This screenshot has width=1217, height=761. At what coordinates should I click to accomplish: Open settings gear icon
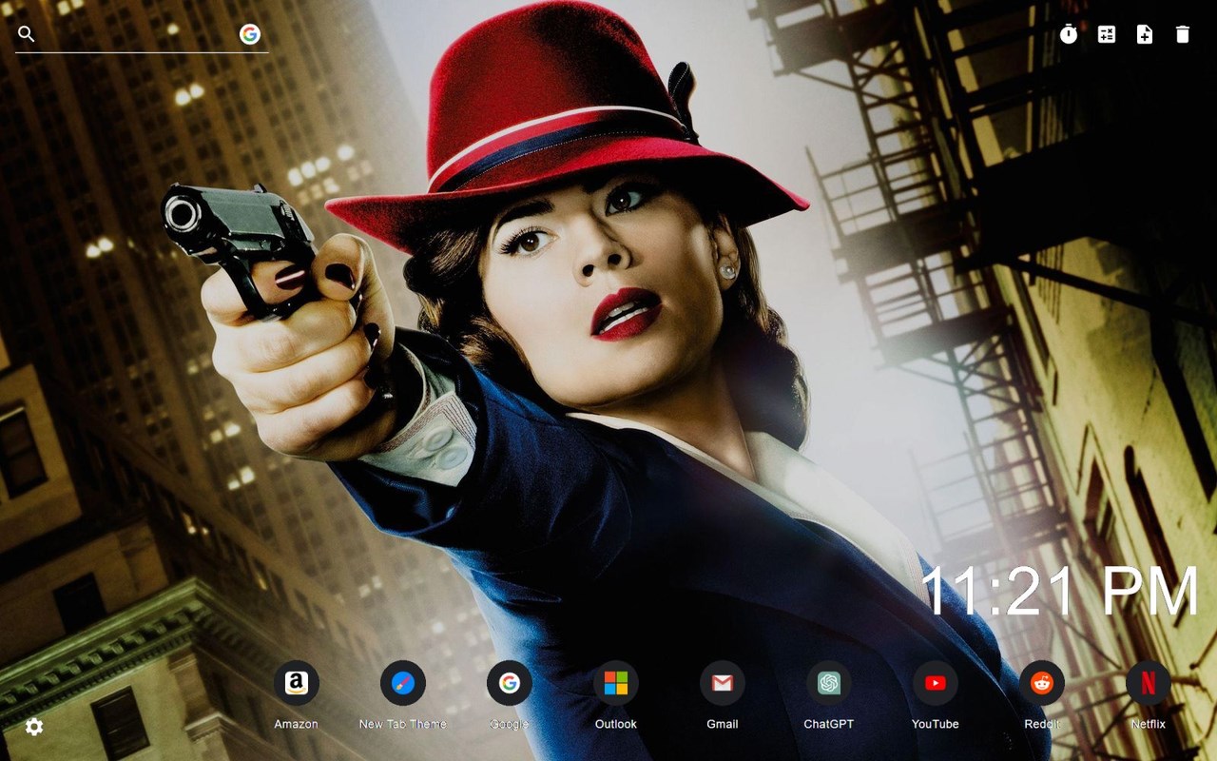click(34, 727)
